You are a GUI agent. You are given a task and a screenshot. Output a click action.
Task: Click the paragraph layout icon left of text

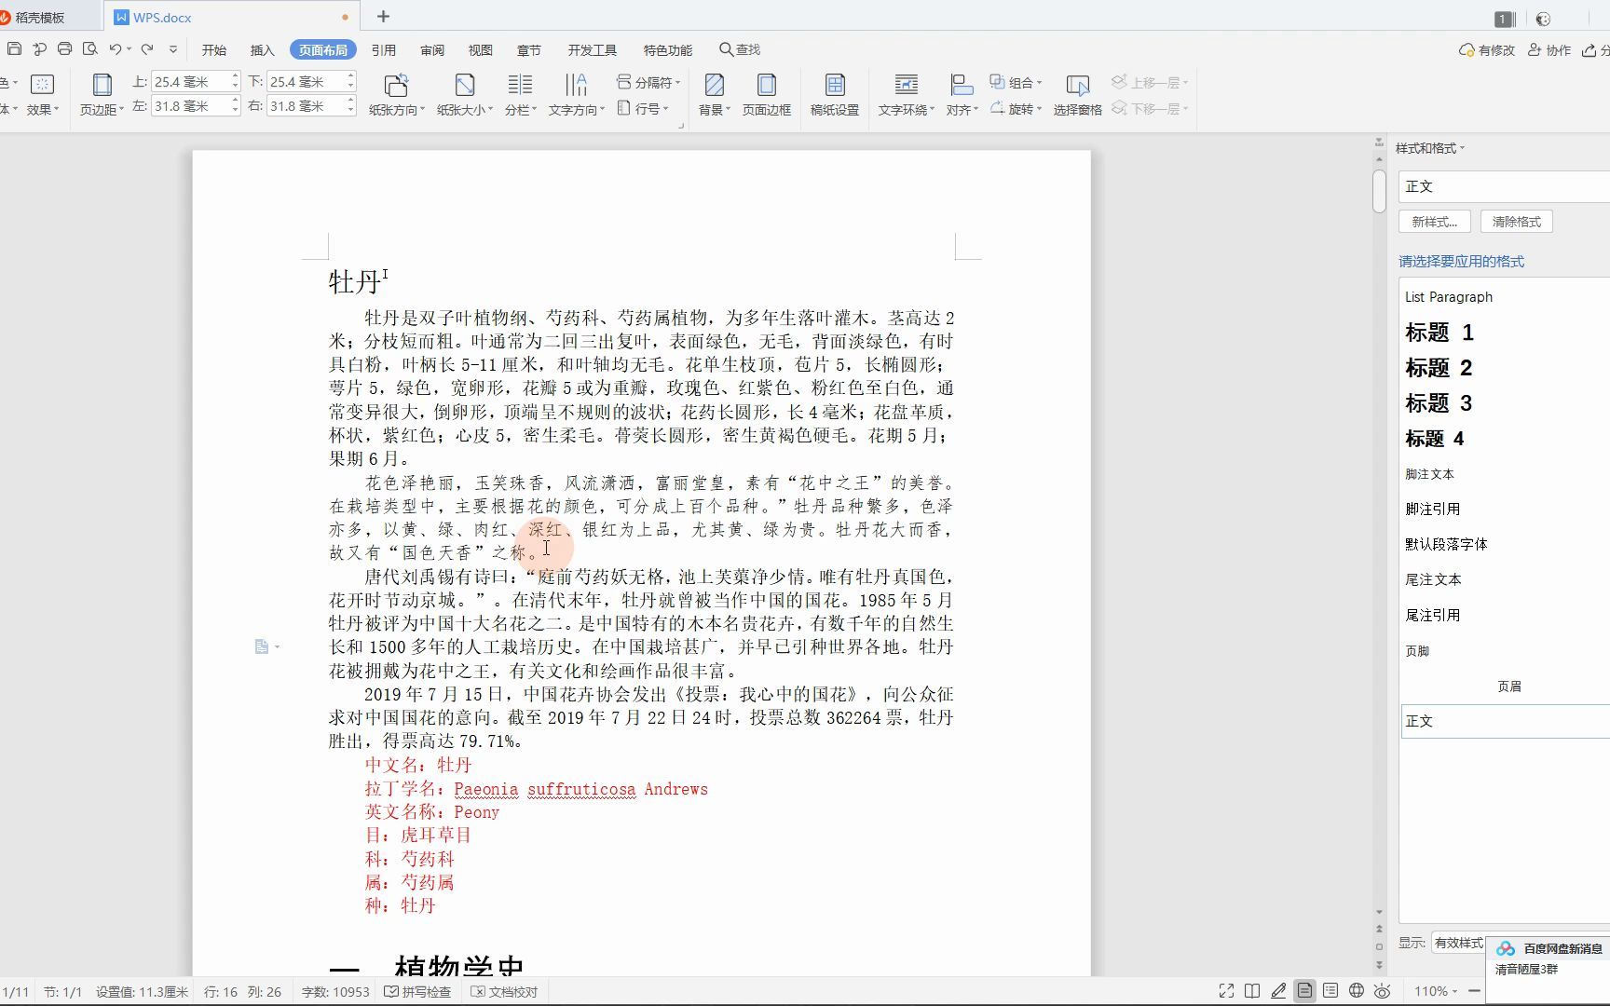262,646
